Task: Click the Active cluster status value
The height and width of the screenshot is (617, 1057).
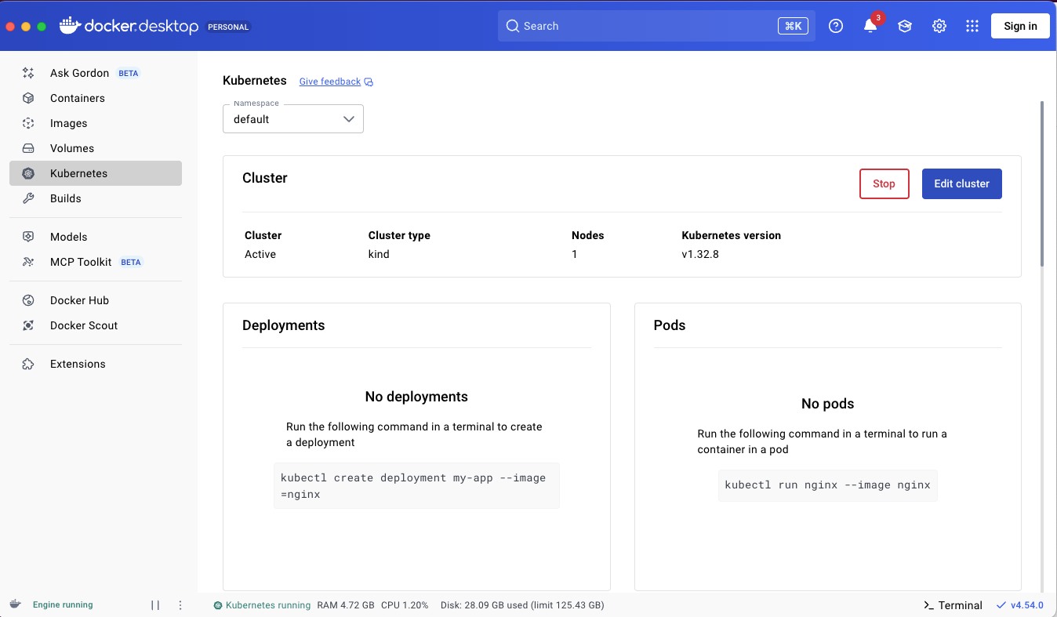Action: point(260,254)
